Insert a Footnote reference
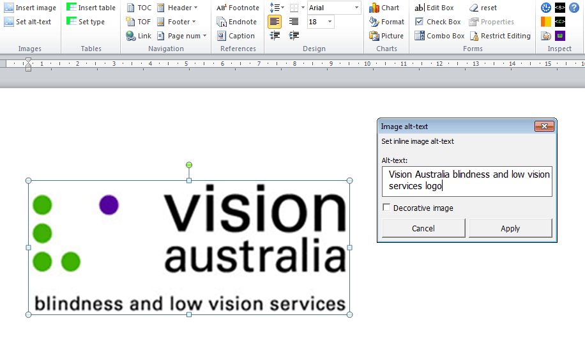Screen dimensions: 585x347 (x=238, y=8)
